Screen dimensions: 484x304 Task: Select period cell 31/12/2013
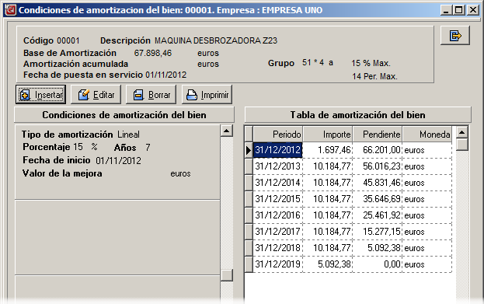point(278,166)
